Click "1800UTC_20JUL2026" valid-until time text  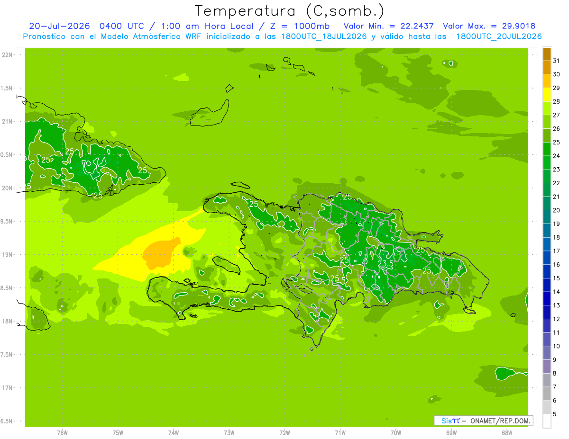(499, 36)
